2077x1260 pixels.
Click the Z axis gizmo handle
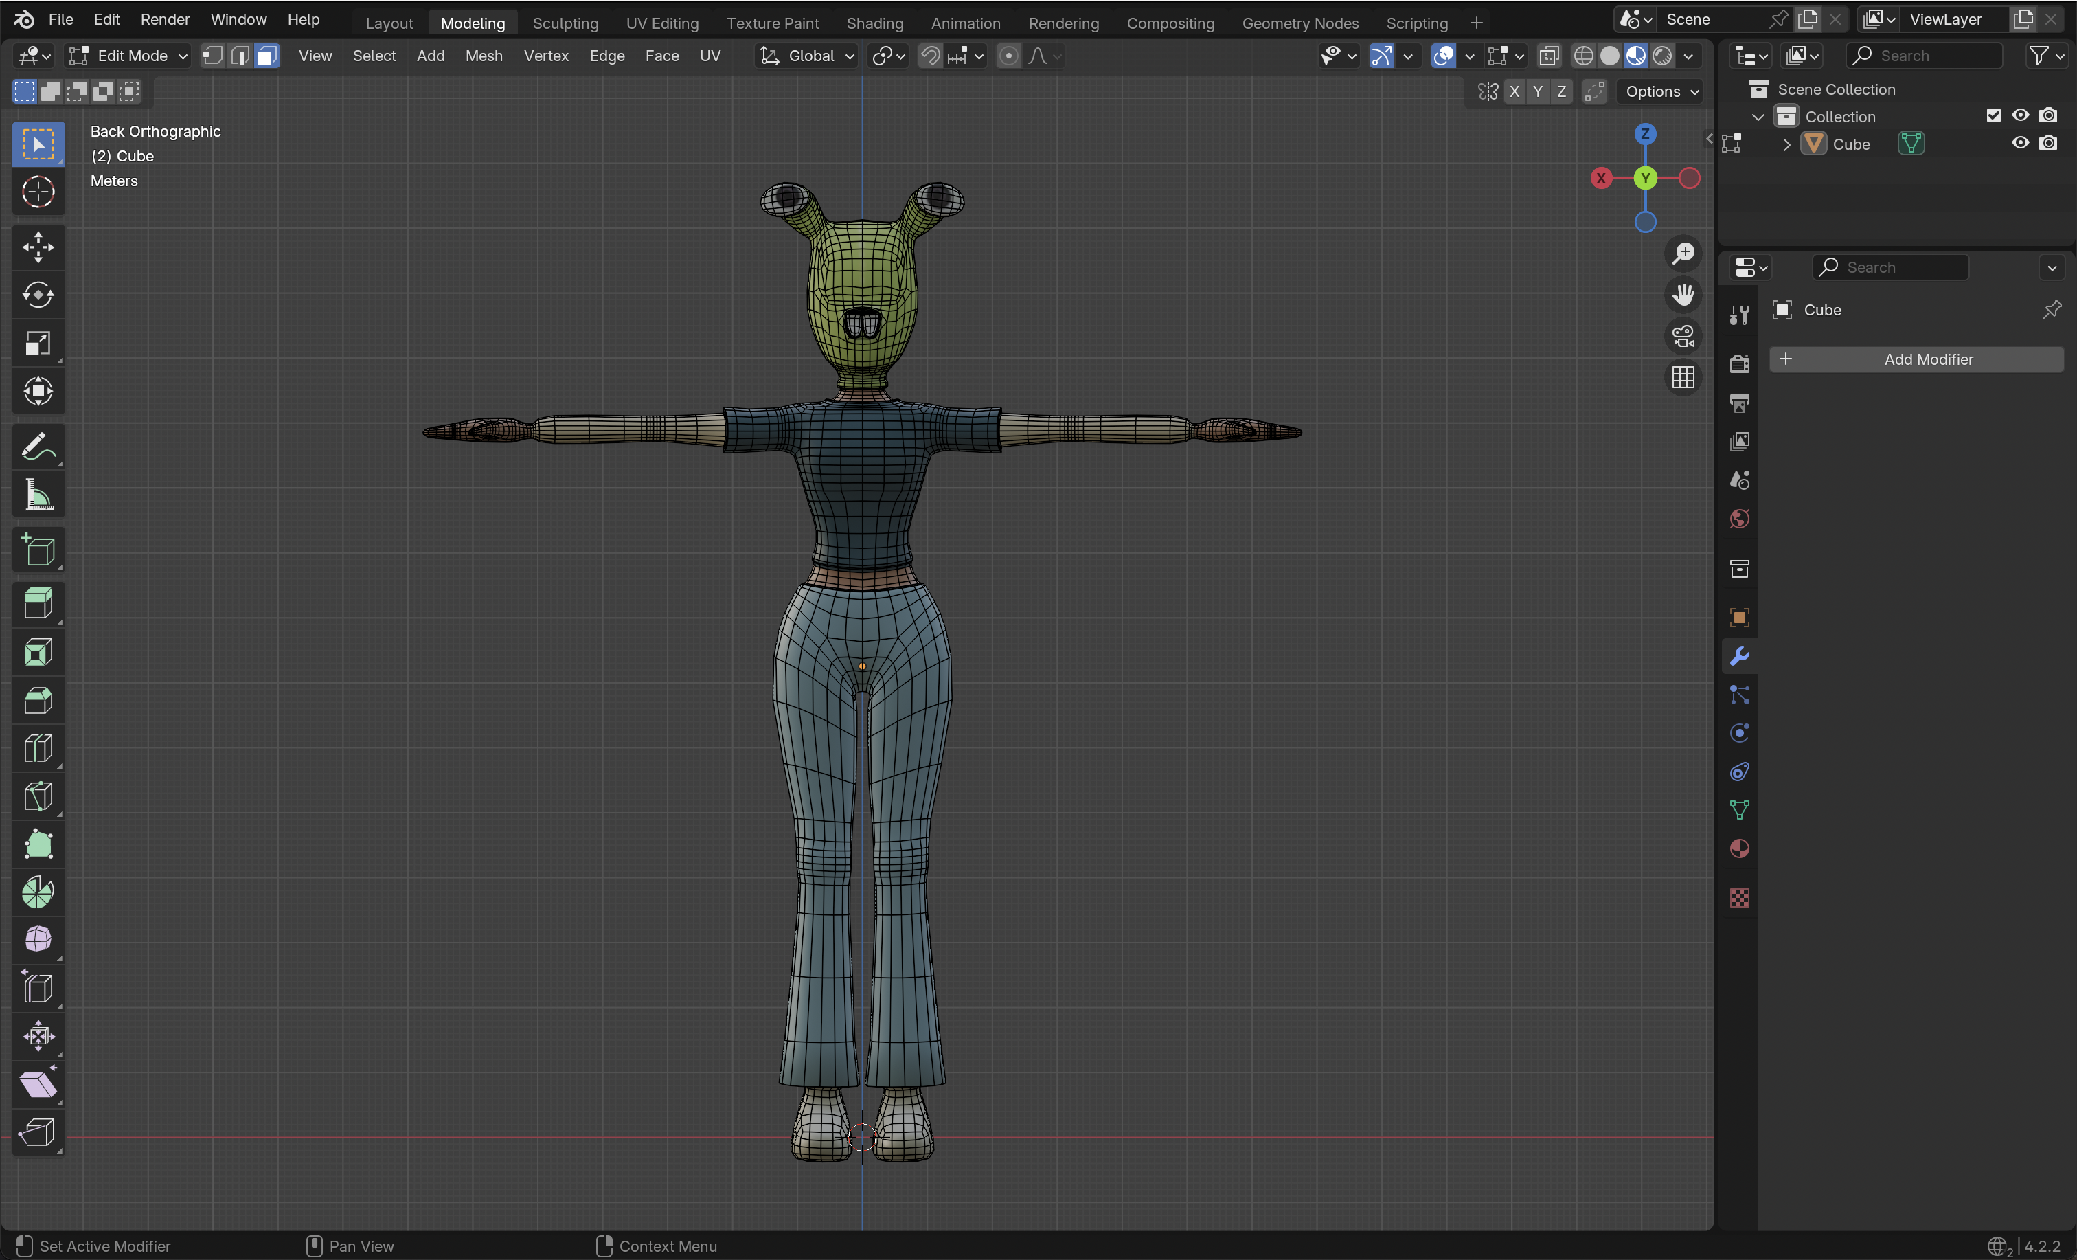coord(1644,133)
